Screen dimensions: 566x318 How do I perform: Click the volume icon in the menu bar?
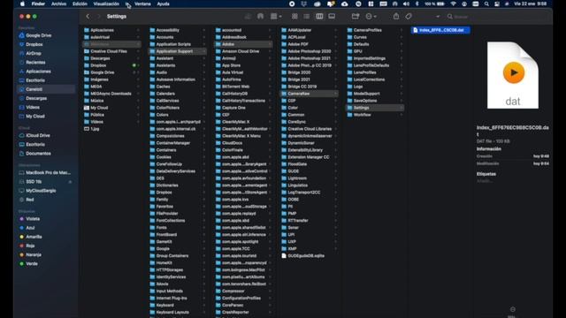(406, 4)
